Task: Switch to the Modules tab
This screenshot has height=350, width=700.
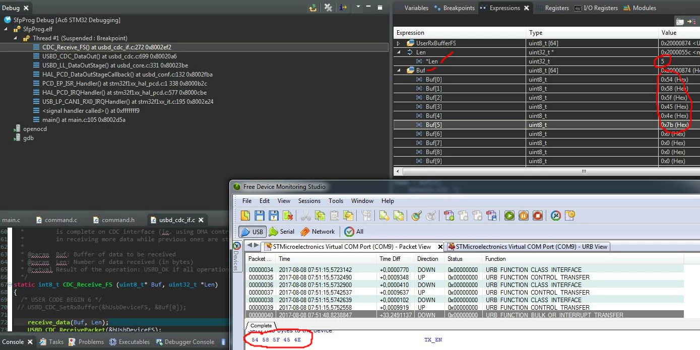Action: [x=640, y=8]
